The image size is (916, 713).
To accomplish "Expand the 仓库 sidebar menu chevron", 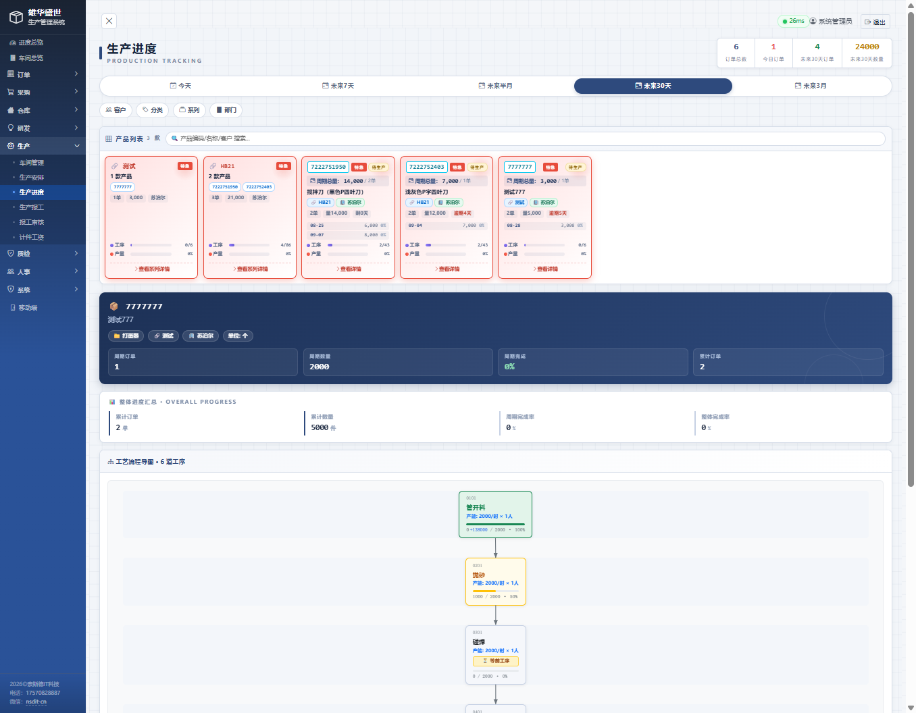I will point(76,109).
